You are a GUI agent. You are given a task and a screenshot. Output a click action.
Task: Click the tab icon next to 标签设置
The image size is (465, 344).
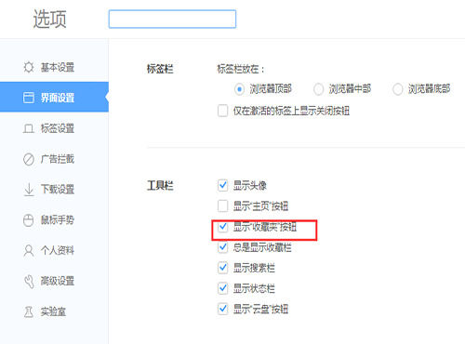click(29, 128)
